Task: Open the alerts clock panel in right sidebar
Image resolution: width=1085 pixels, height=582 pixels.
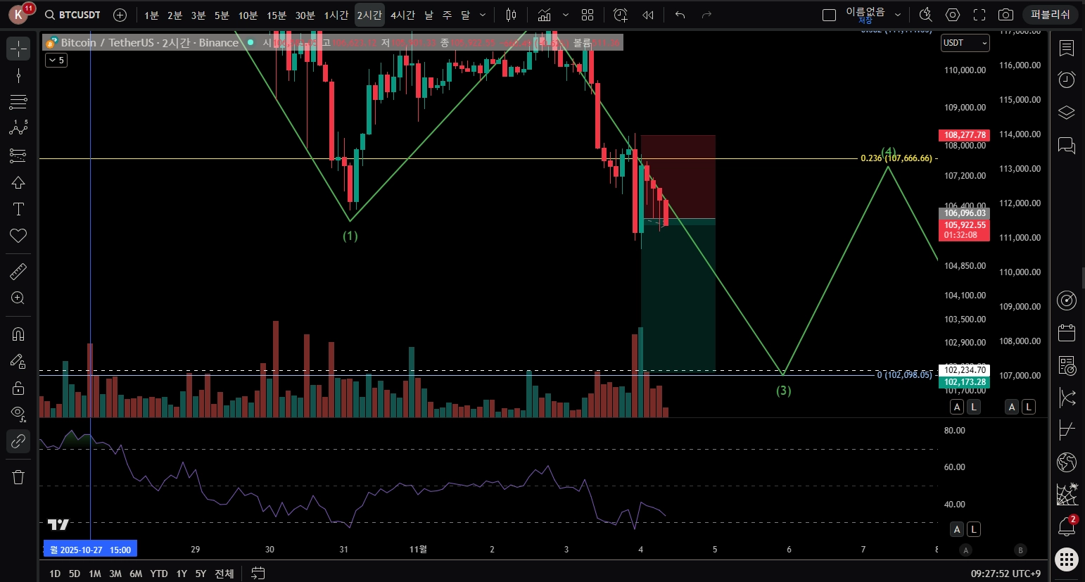Action: (x=1067, y=80)
